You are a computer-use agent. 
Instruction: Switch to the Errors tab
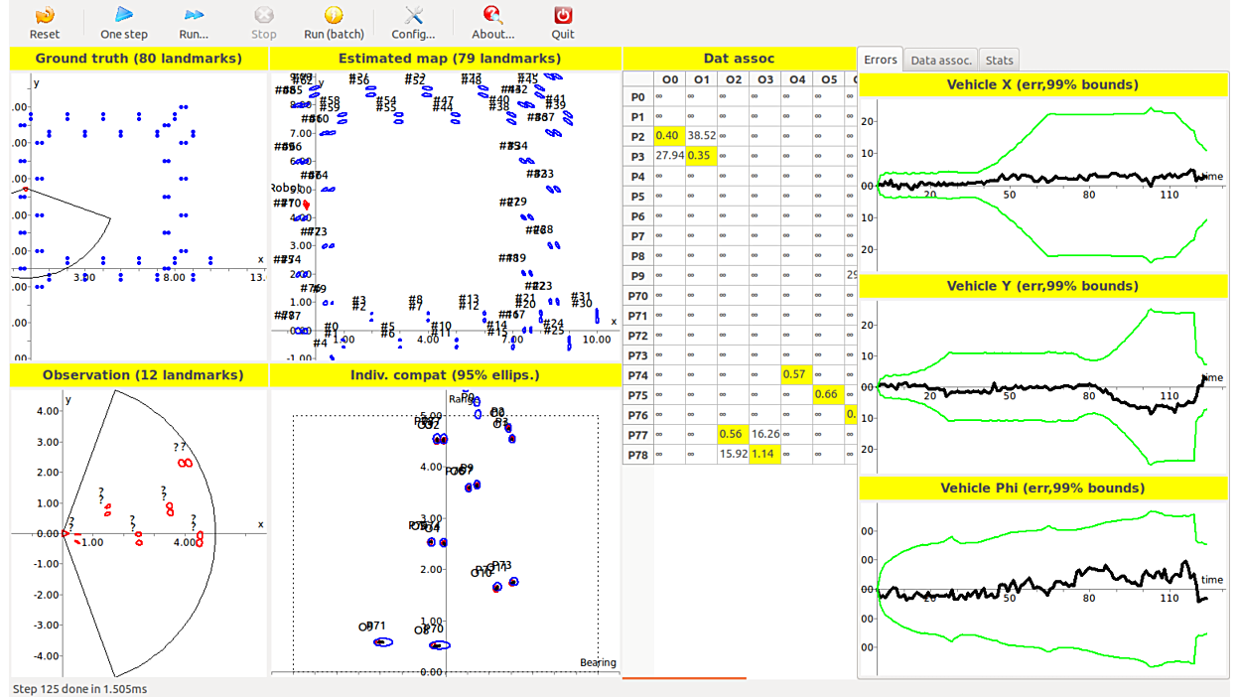coord(881,60)
